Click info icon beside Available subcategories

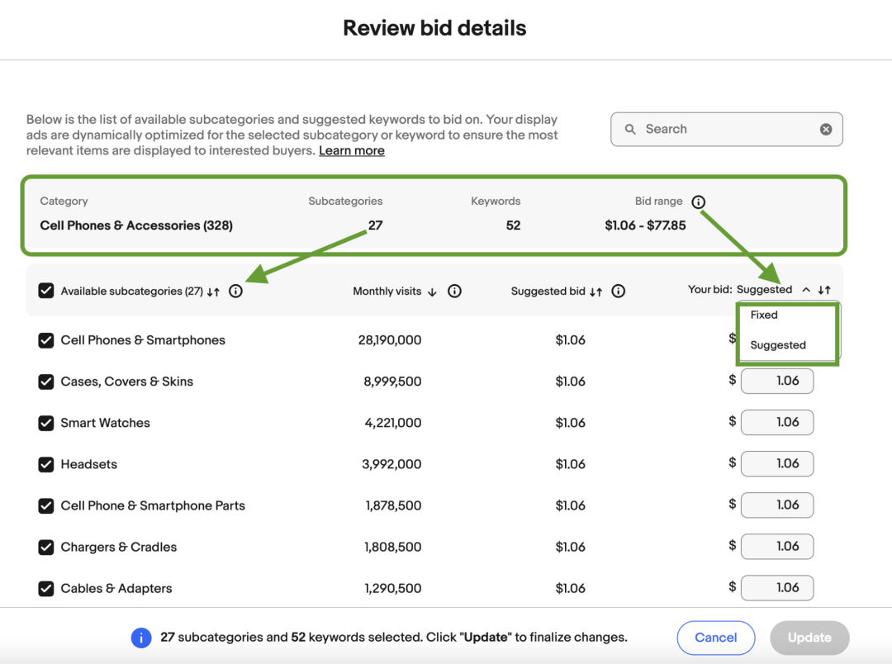(x=235, y=291)
